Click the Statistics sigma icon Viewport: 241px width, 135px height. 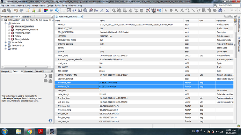tap(107, 10)
